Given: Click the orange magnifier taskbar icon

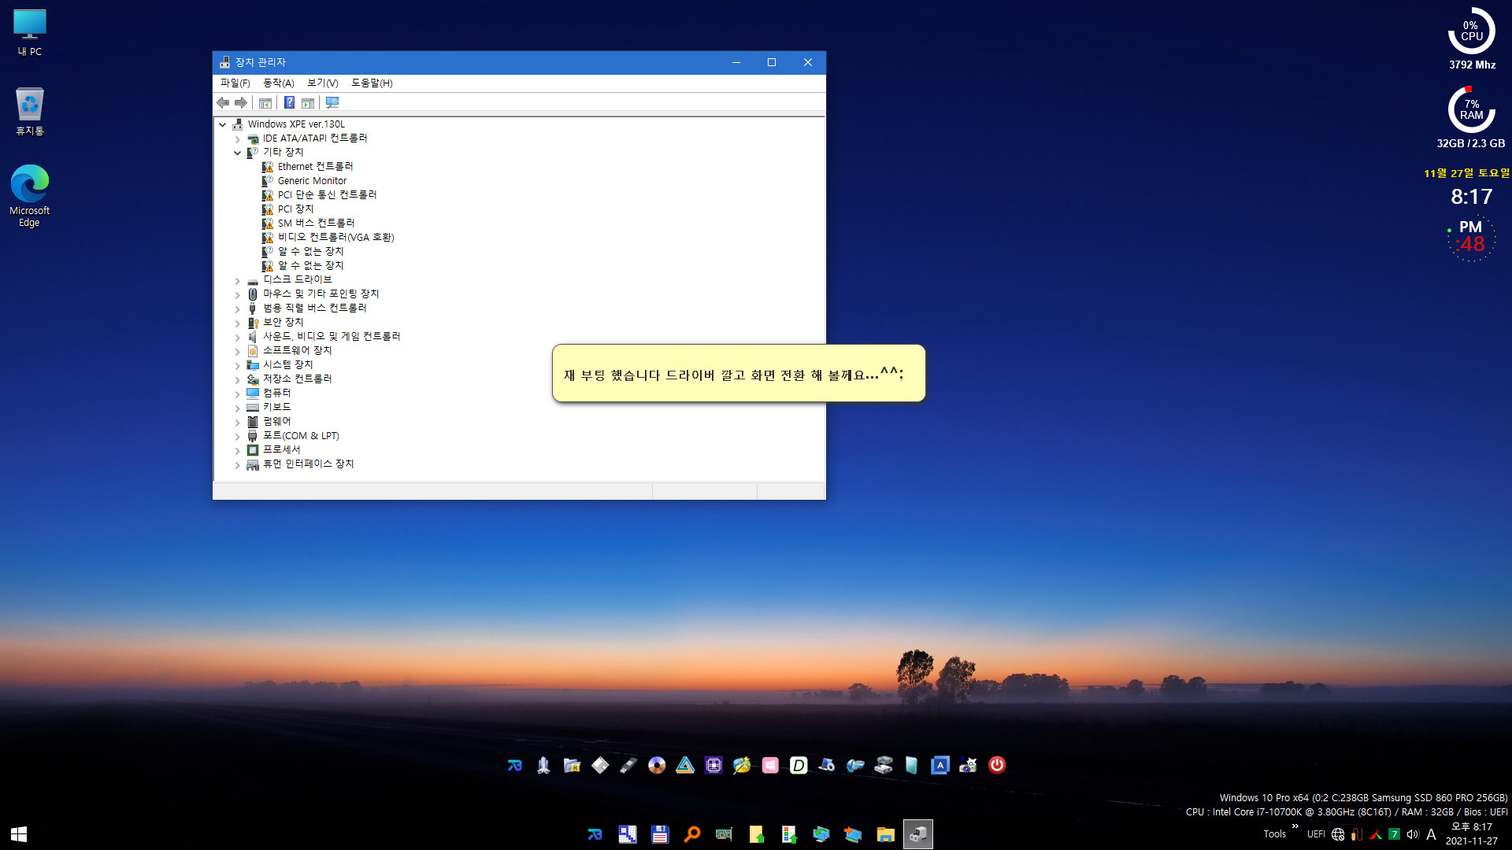Looking at the screenshot, I should 692,834.
